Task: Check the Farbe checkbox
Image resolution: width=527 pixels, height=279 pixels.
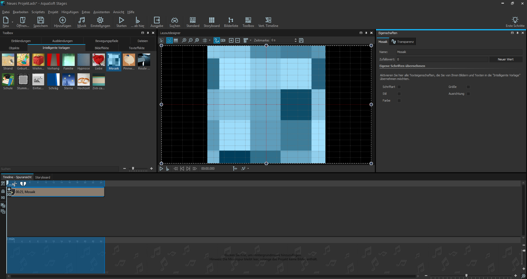Action: 399,101
